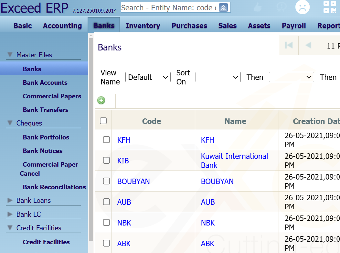
Task: Click the faded award badge icon
Action: click(281, 7)
